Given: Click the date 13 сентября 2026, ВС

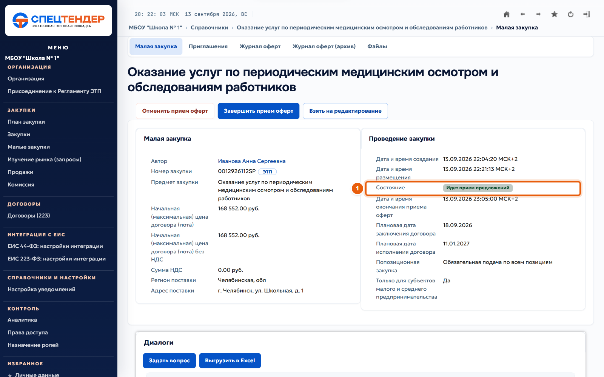Looking at the screenshot, I should pyautogui.click(x=216, y=14).
